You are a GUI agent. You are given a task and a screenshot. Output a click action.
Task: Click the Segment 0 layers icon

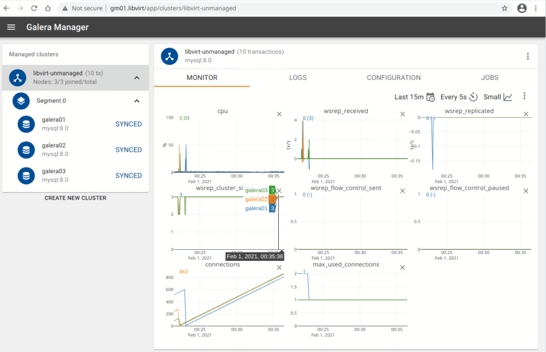pyautogui.click(x=21, y=101)
